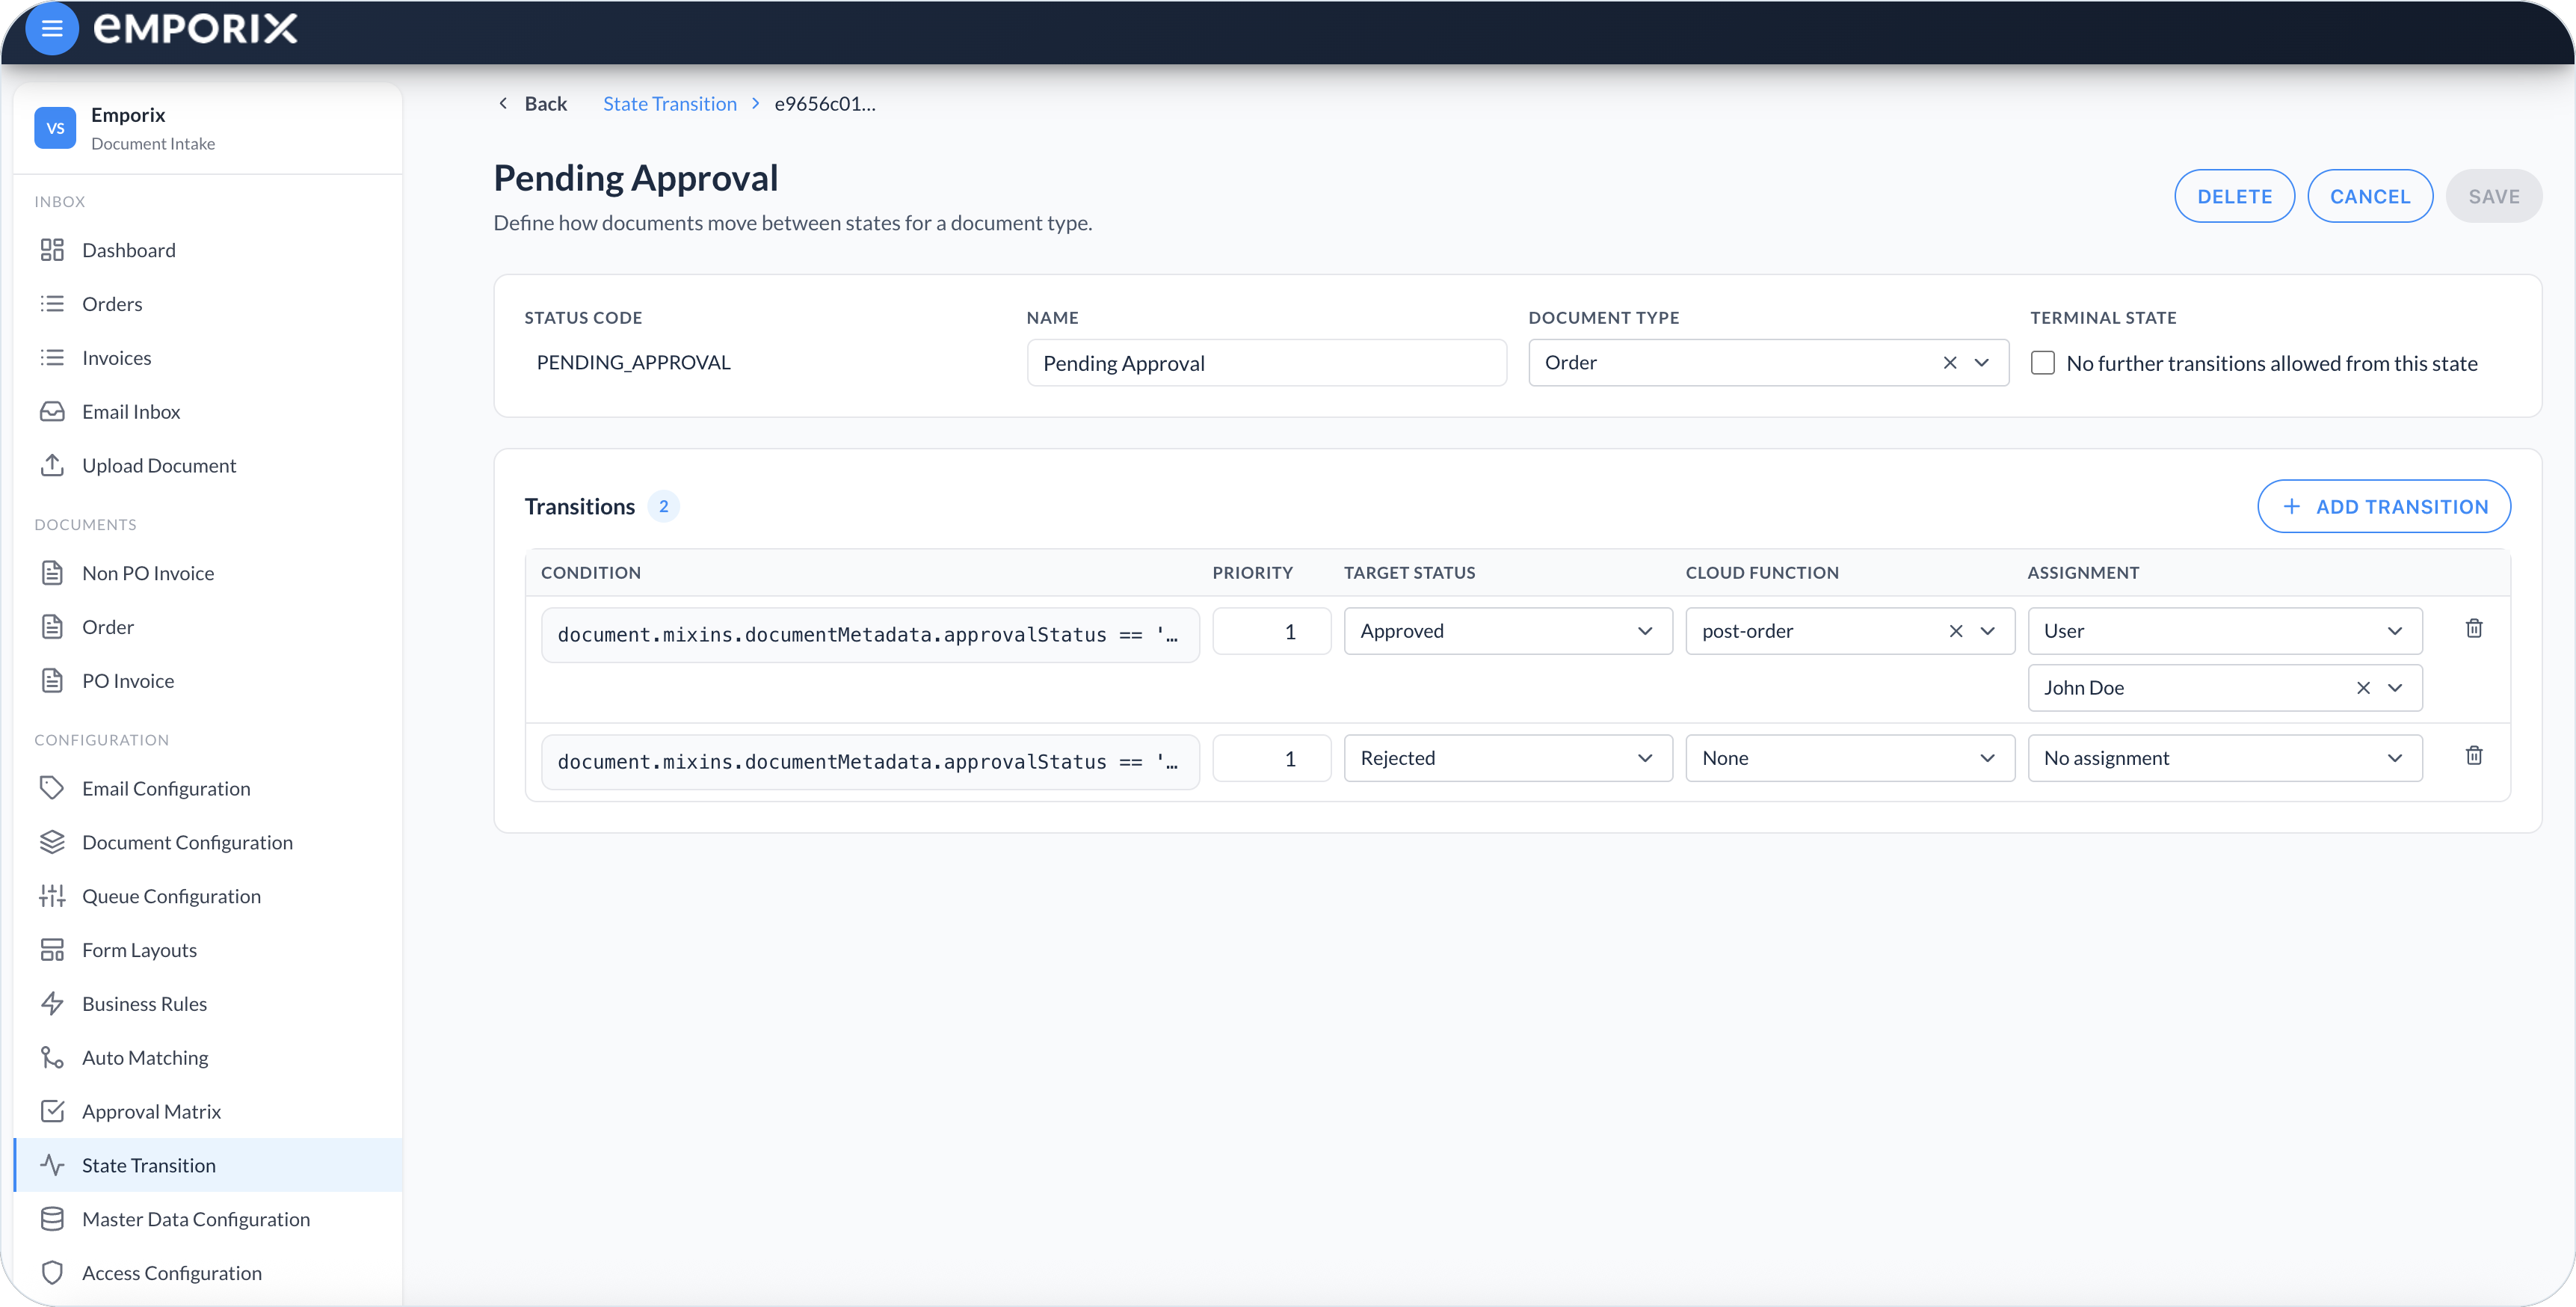Click the Dashboard grid icon
This screenshot has width=2576, height=1307.
(x=52, y=250)
